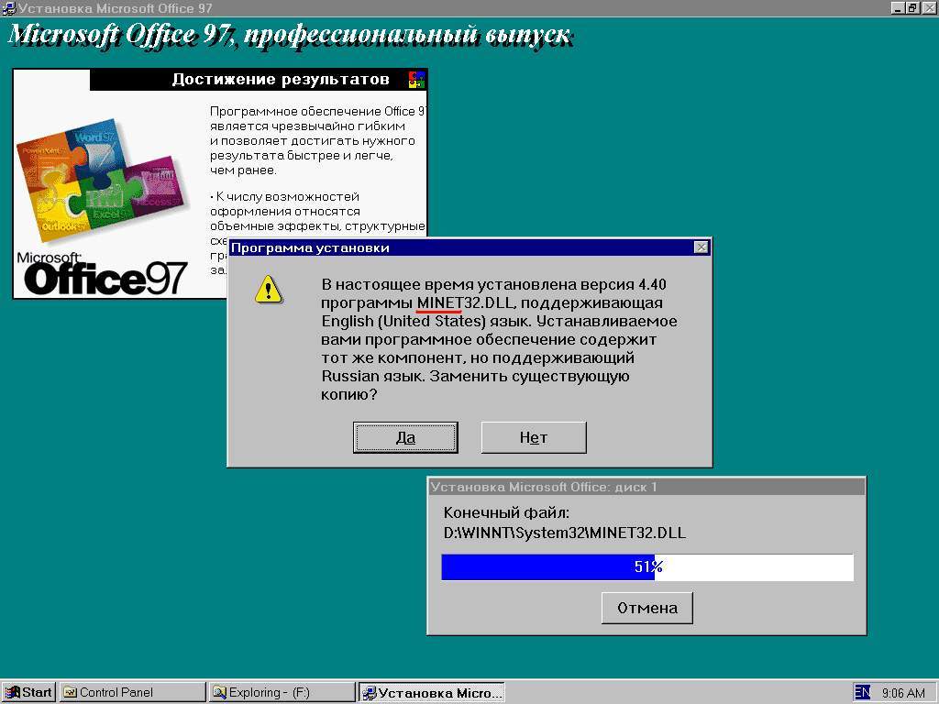
Task: Click the Windows Start flag icon
Action: (13, 692)
